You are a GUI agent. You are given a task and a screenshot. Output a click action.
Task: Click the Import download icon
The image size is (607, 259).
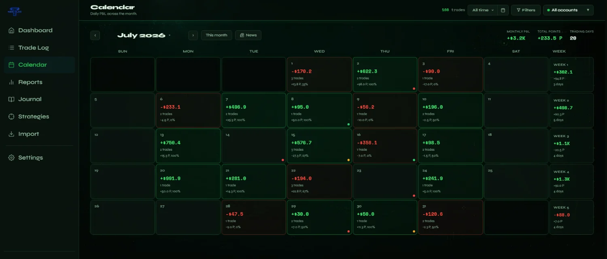[x=11, y=134]
